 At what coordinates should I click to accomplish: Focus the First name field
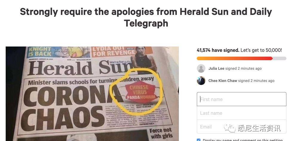pyautogui.click(x=242, y=99)
